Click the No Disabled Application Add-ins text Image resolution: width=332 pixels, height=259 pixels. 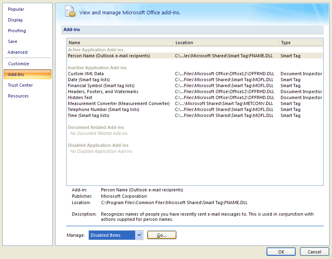[x=101, y=151]
